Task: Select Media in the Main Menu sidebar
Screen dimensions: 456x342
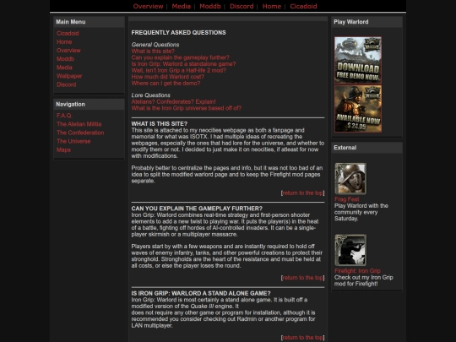Action: [64, 68]
